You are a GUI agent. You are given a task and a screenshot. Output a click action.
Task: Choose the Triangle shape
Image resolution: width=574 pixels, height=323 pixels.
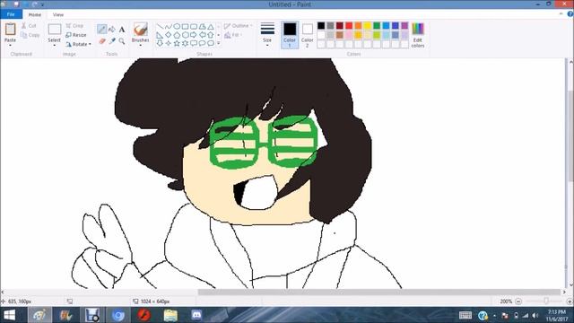tap(211, 27)
